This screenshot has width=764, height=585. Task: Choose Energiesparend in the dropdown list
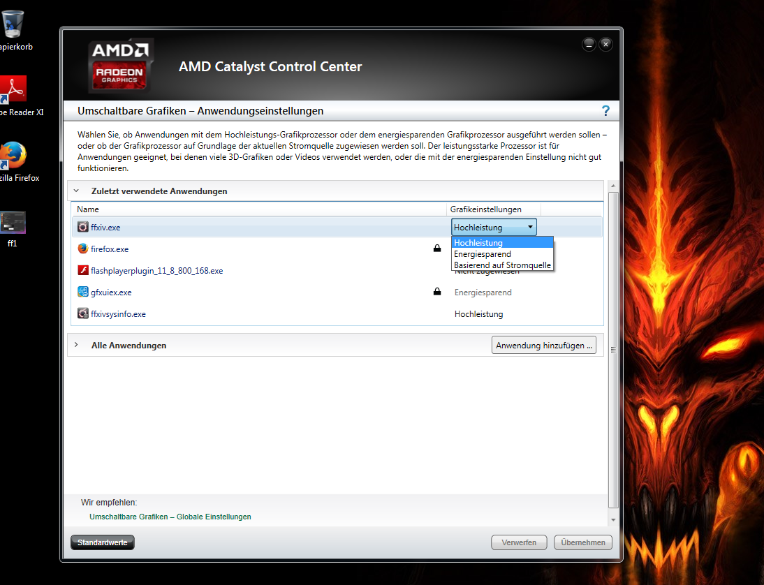[502, 254]
